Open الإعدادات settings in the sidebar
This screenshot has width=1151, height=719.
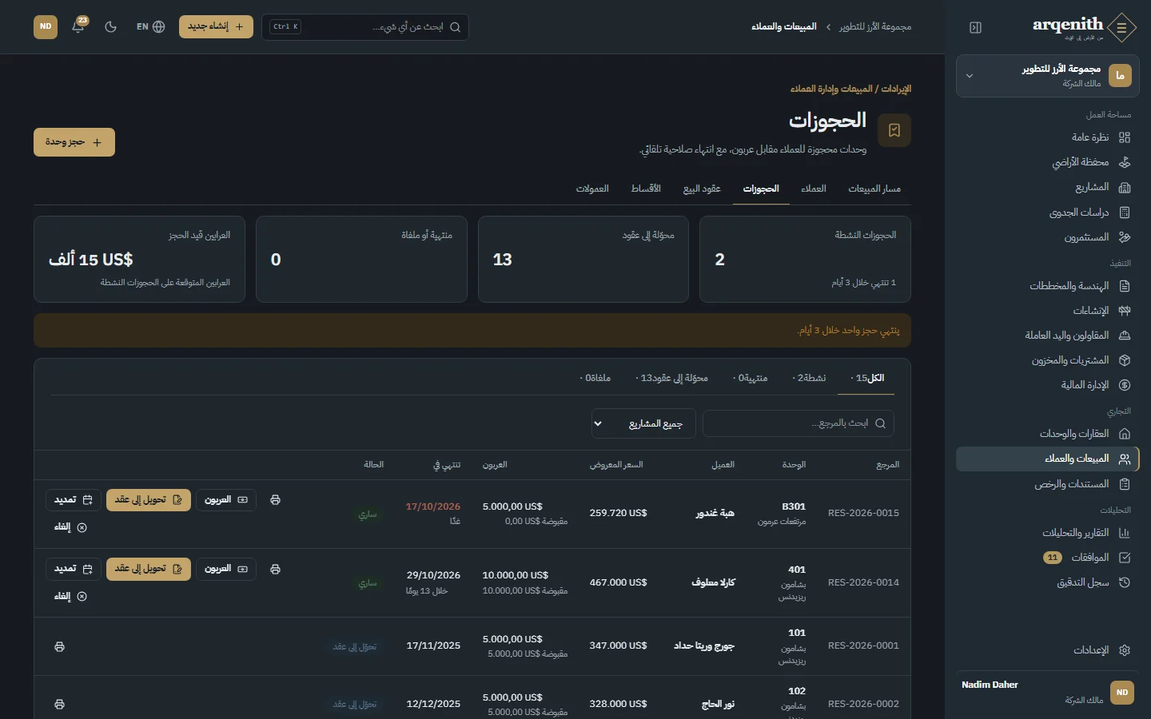point(1048,650)
